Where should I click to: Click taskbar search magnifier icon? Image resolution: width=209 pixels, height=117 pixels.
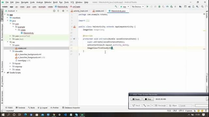pos(9,115)
